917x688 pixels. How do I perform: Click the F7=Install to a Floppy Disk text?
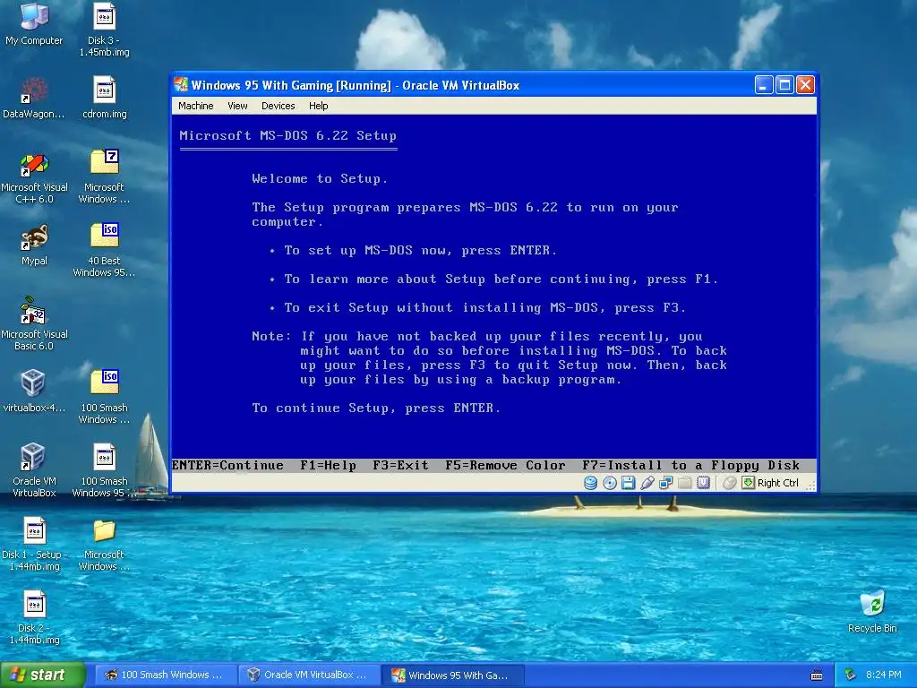click(x=690, y=466)
